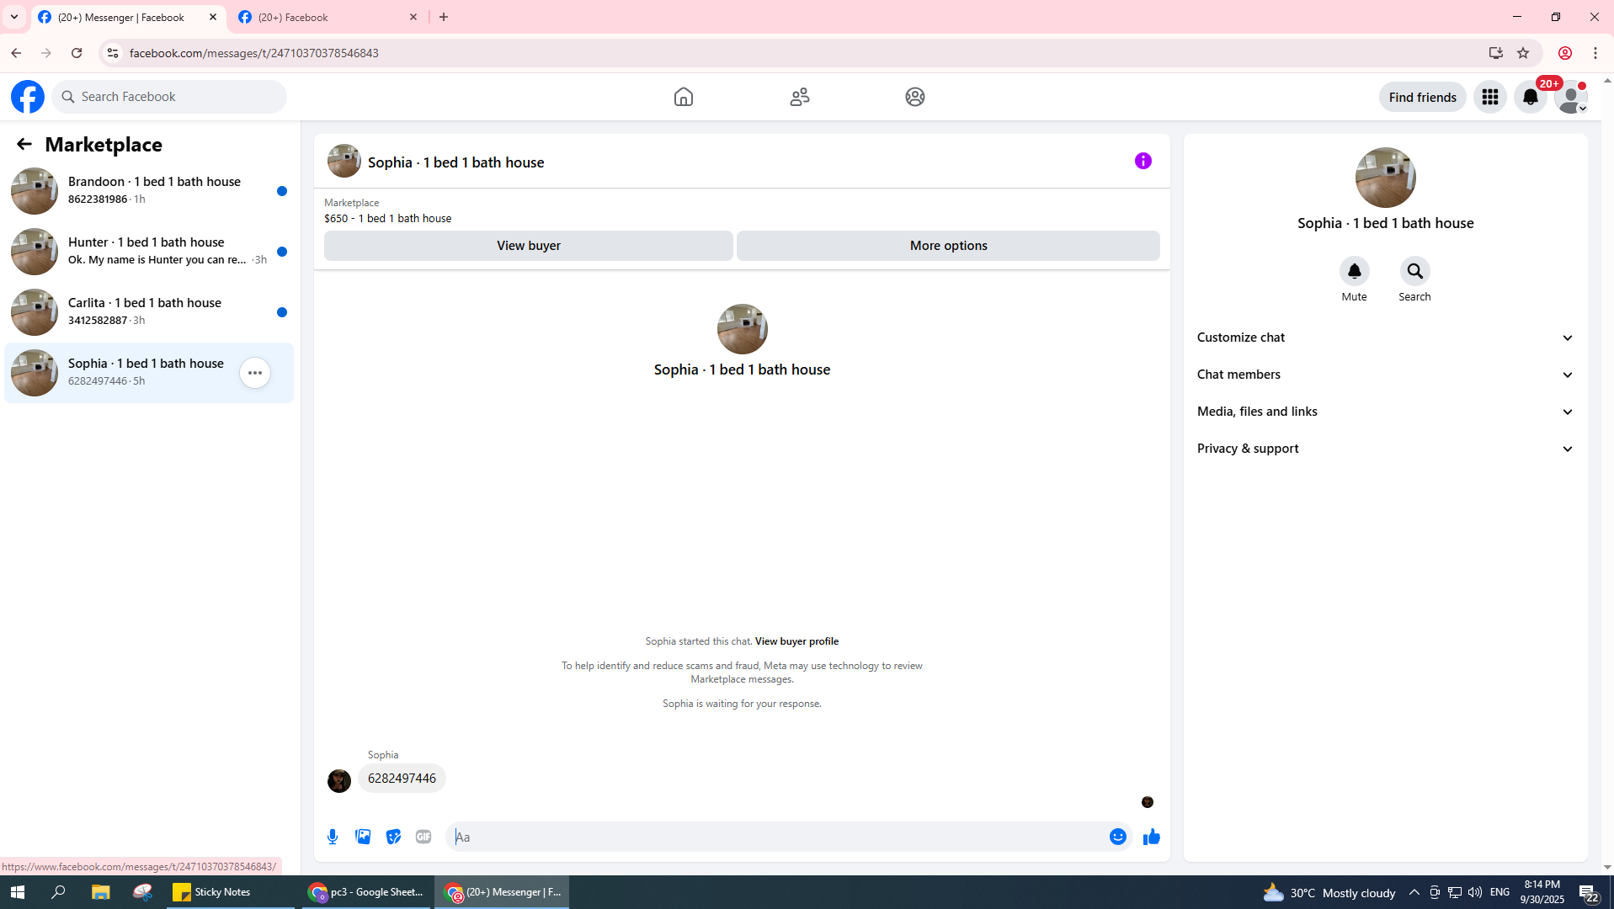Open Hunter's 1 bed 1 bath house chat

point(149,251)
